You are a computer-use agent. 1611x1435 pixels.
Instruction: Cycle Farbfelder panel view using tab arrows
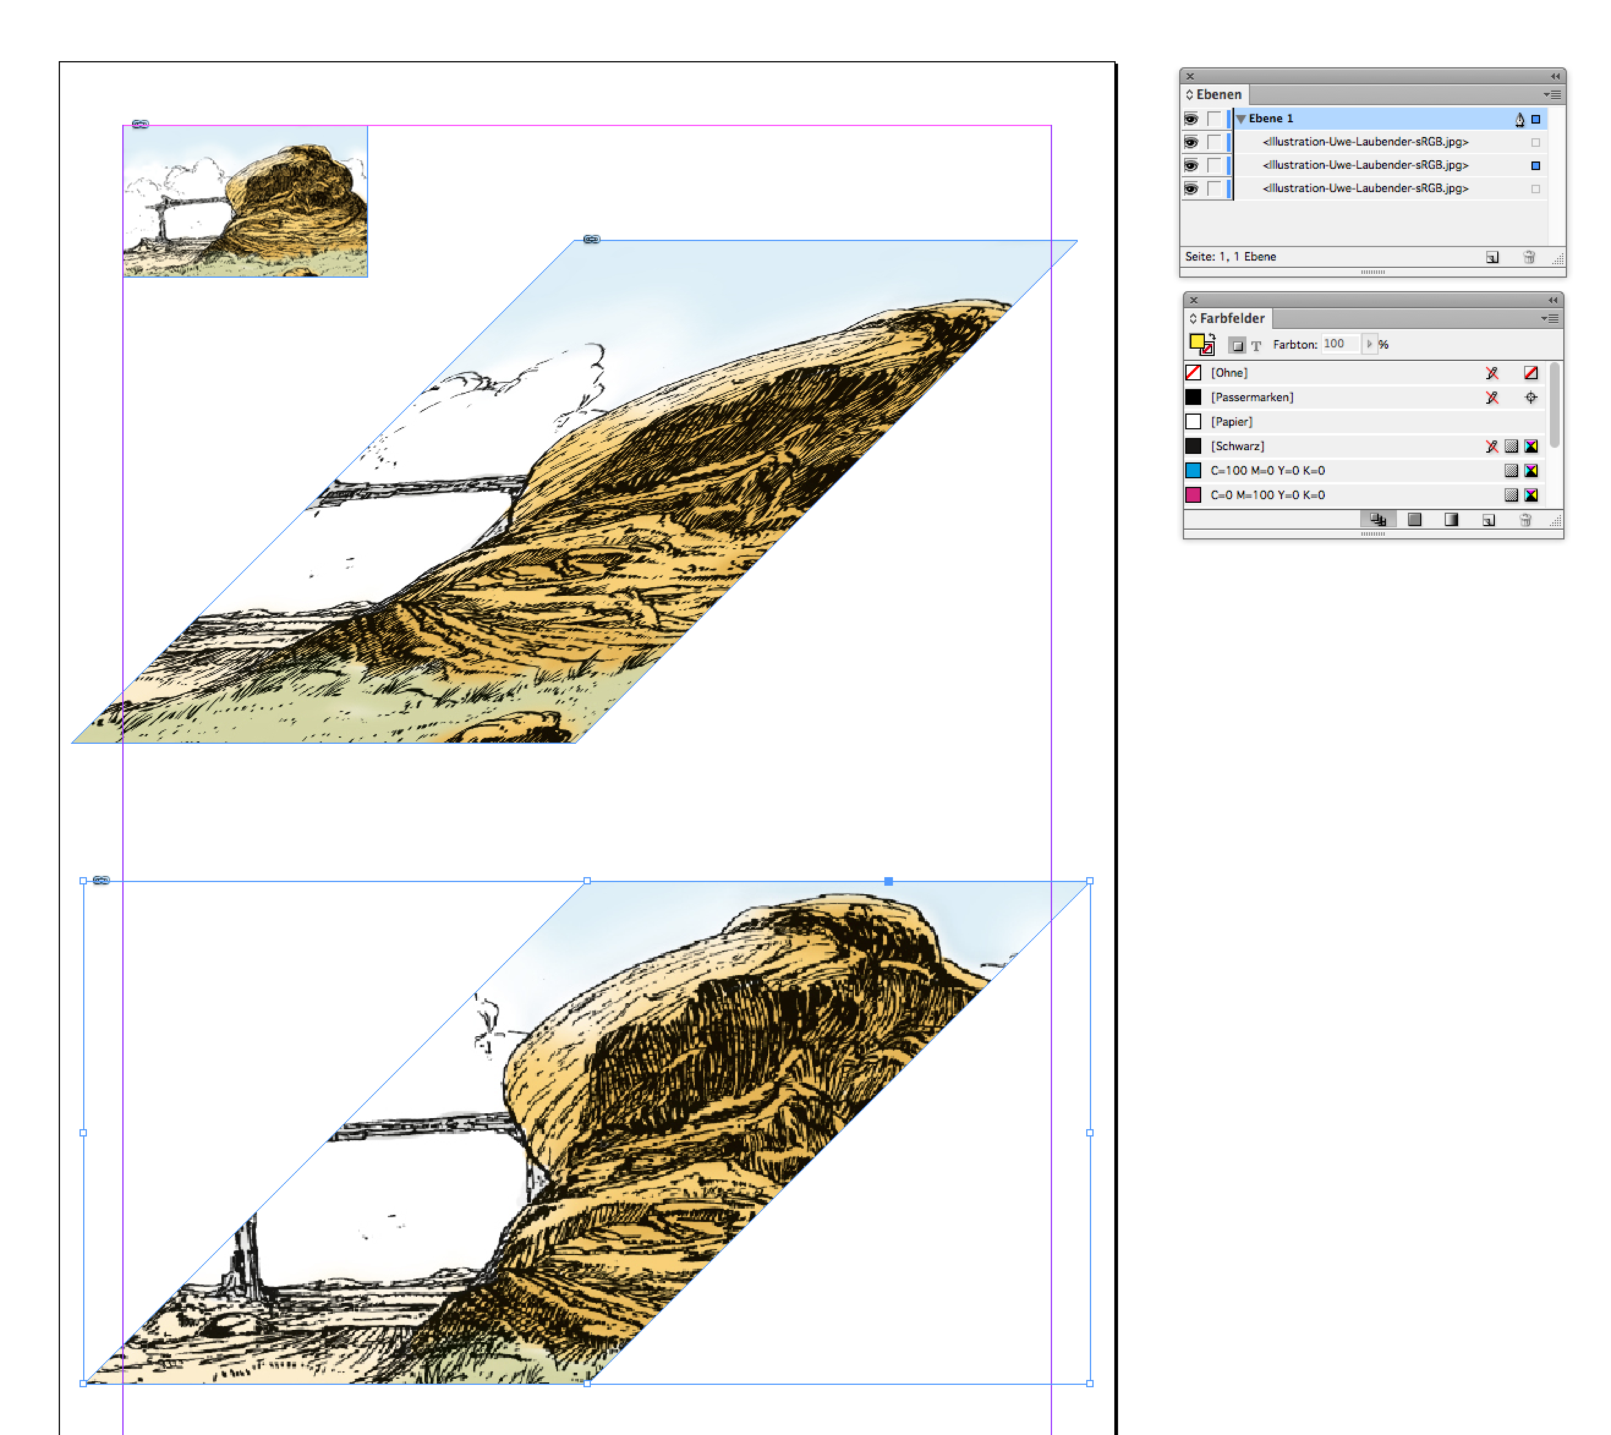pyautogui.click(x=1192, y=319)
